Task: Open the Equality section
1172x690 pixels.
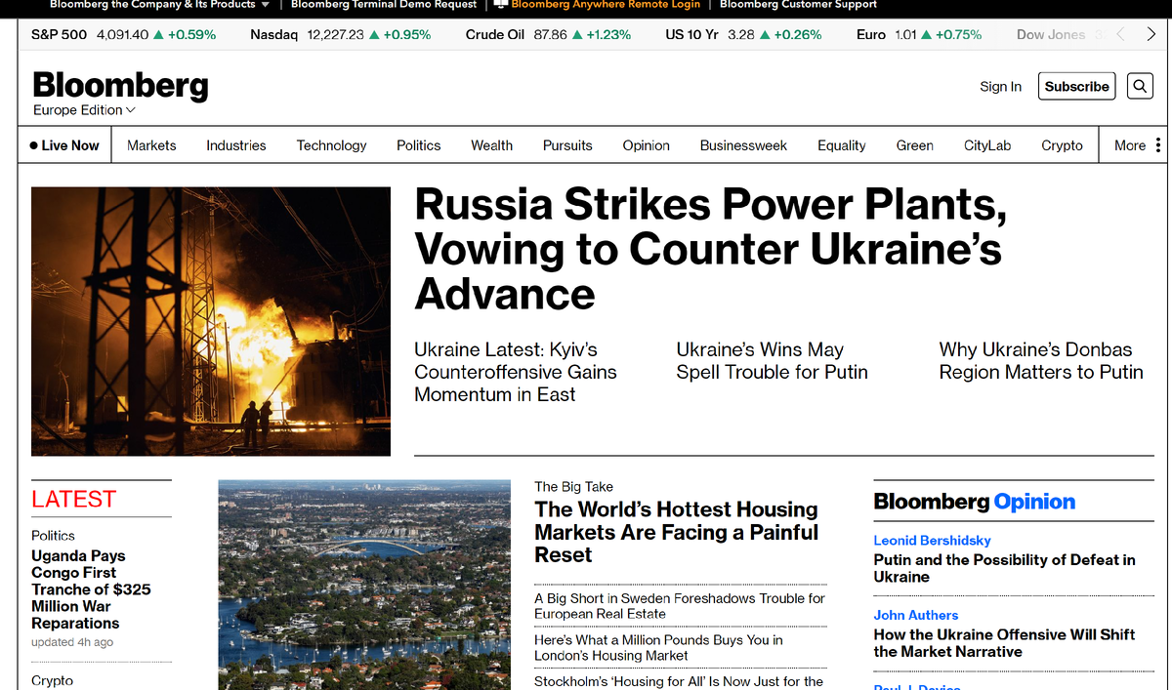Action: tap(842, 145)
